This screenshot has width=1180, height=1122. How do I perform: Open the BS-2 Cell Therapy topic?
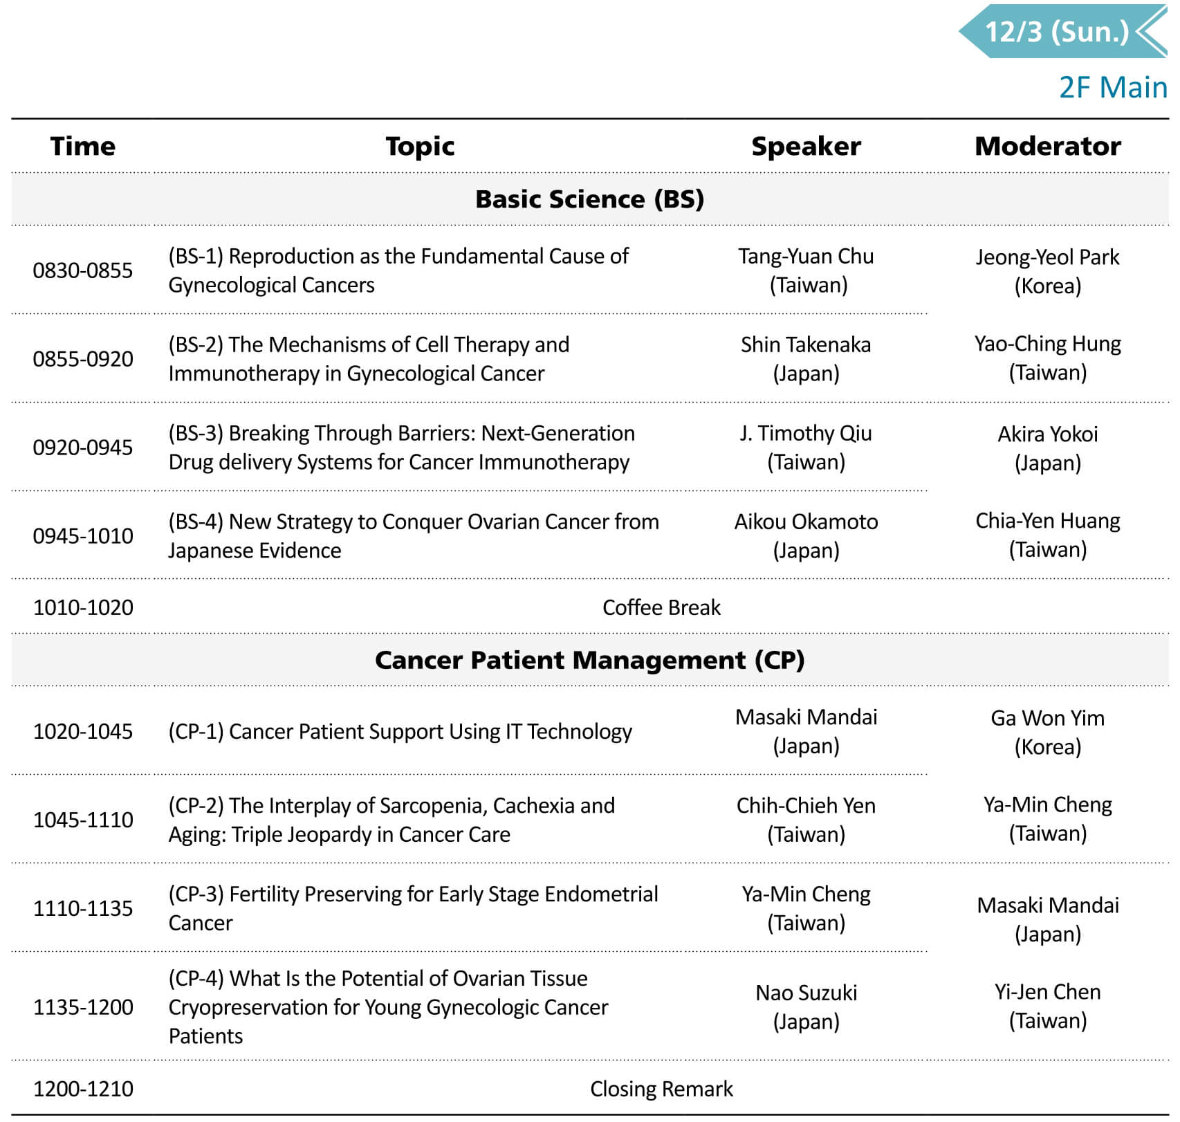(x=369, y=359)
